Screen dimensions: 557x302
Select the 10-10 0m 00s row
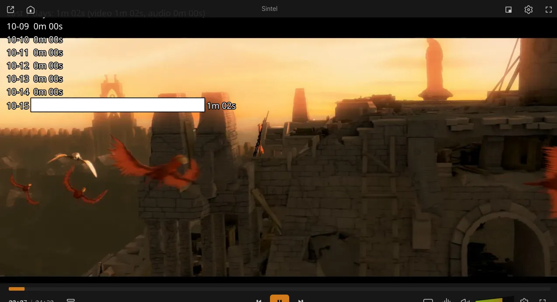pyautogui.click(x=35, y=40)
